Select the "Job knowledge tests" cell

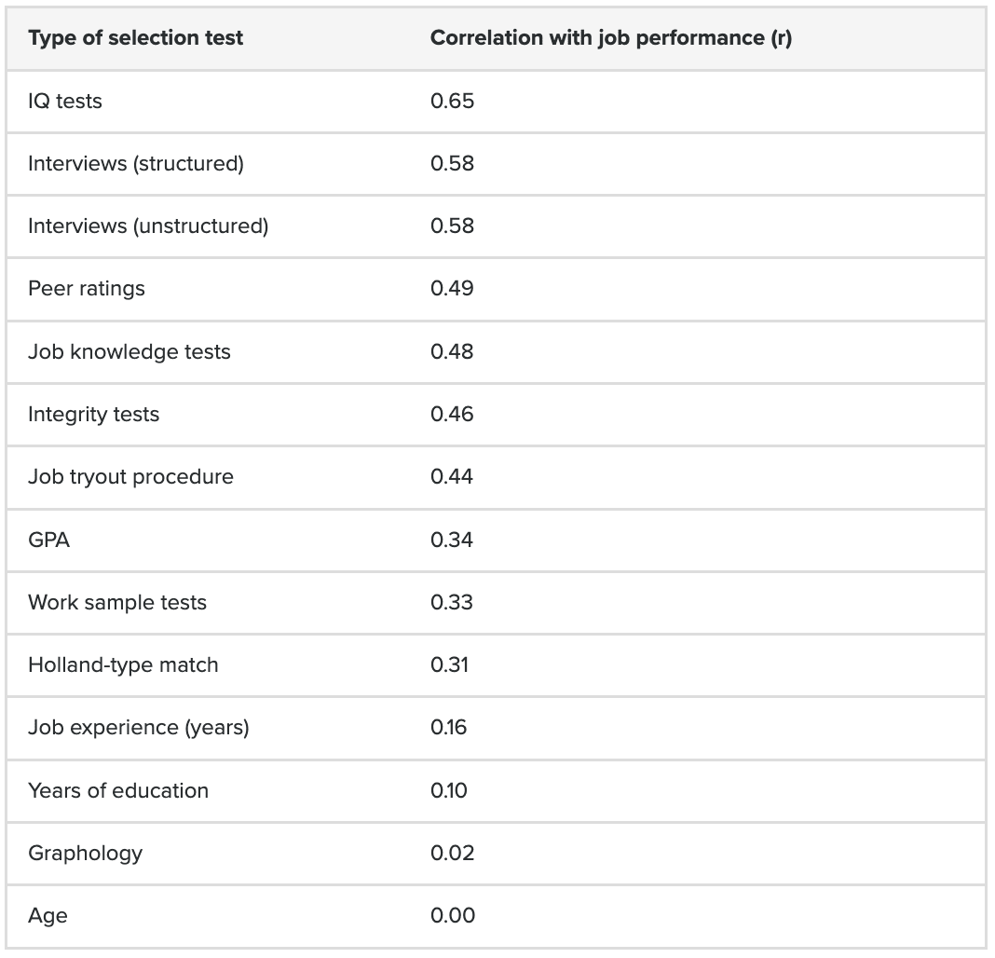(129, 351)
